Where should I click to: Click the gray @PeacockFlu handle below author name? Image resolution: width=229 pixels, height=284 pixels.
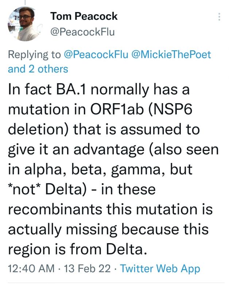pos(82,32)
